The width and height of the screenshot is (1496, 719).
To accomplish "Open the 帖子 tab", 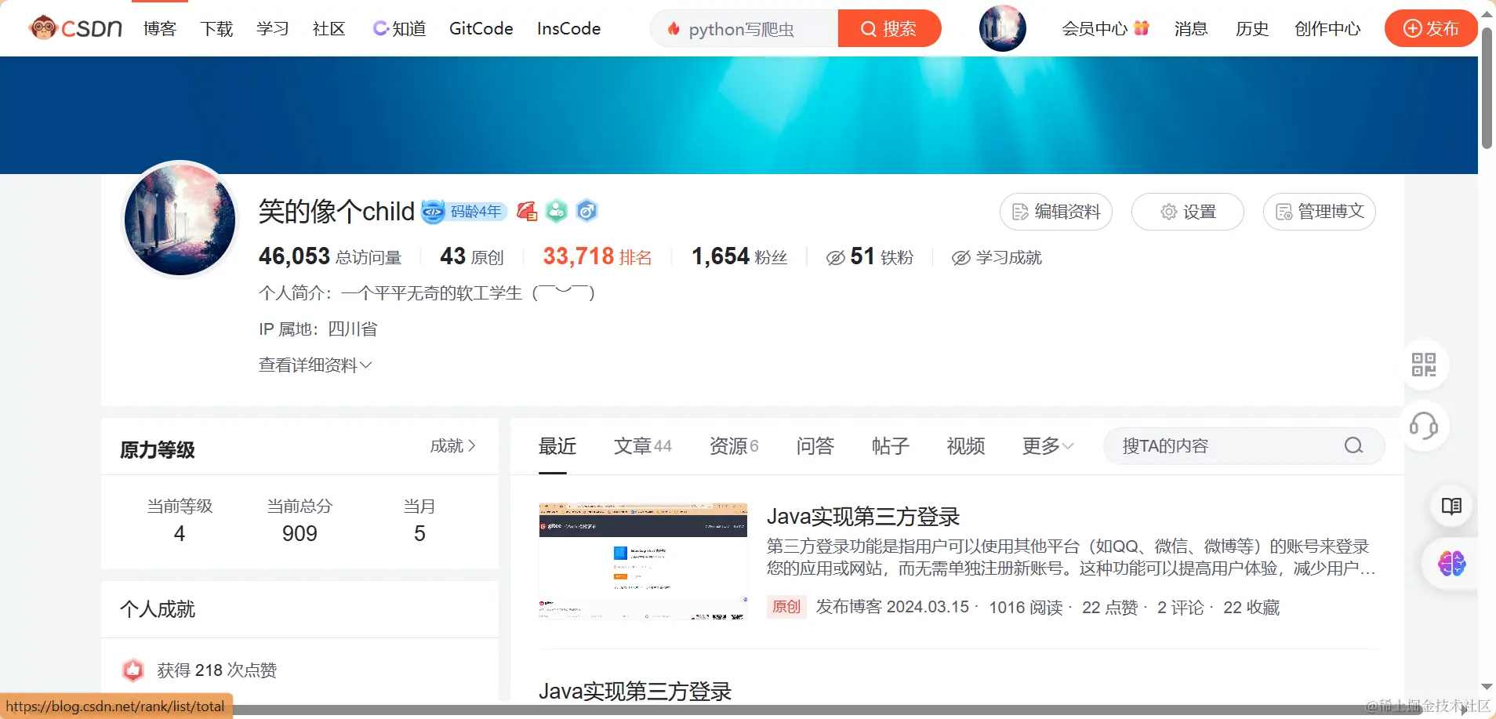I will point(891,446).
